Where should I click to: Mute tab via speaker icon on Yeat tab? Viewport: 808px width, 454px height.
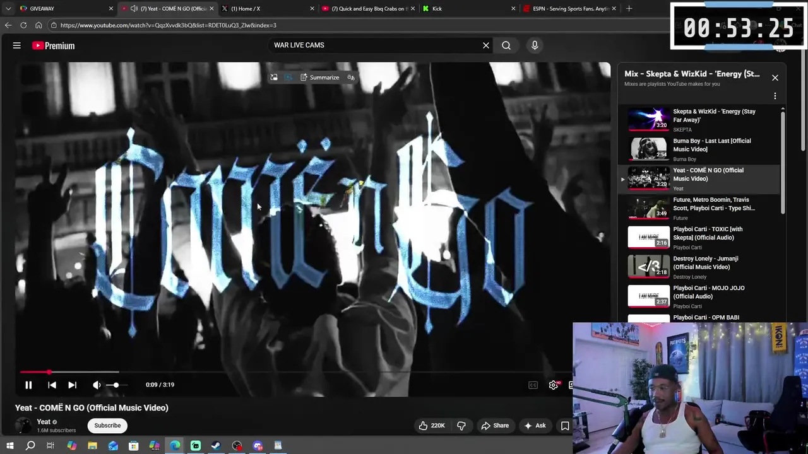134,9
